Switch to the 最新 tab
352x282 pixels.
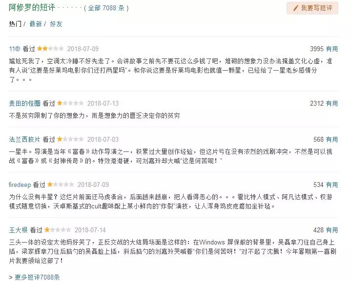(36, 24)
